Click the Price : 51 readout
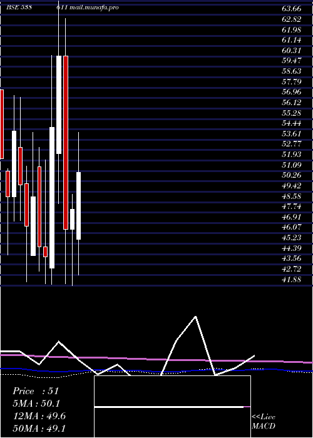 click(x=36, y=391)
